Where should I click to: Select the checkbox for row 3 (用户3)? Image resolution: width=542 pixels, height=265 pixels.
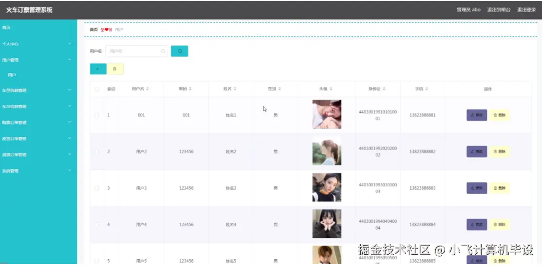[97, 188]
